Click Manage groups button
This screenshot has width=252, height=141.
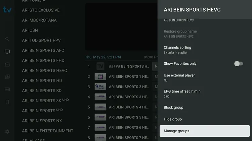point(205,131)
